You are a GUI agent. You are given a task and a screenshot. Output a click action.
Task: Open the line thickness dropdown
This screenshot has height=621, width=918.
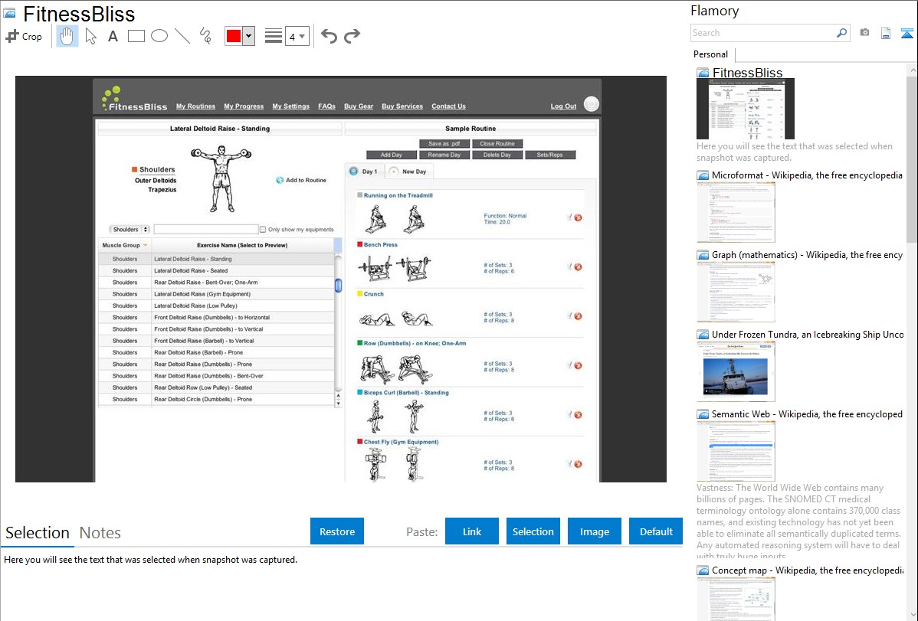(297, 36)
